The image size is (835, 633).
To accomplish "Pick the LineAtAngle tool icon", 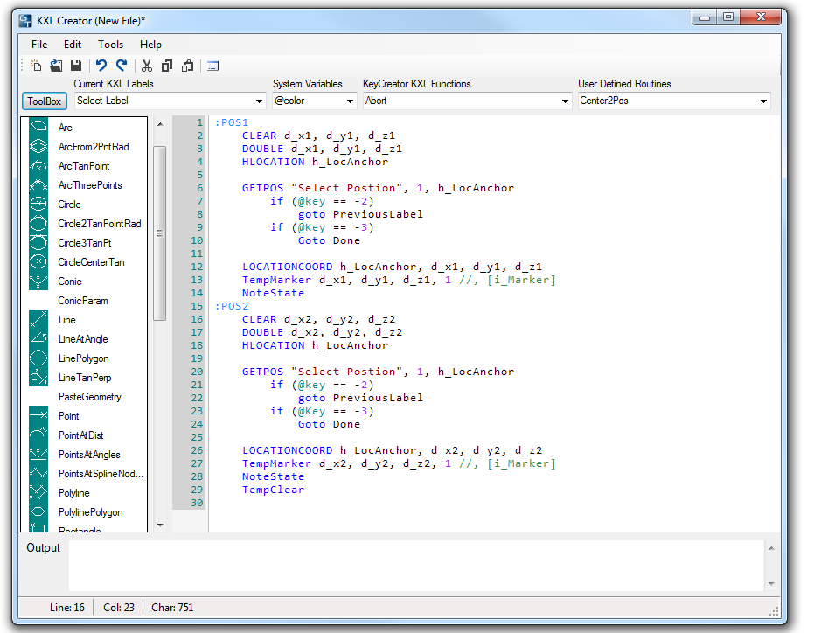I will (x=38, y=339).
